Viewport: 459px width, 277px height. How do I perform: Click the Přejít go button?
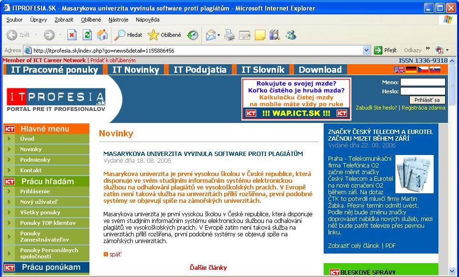tap(385, 50)
